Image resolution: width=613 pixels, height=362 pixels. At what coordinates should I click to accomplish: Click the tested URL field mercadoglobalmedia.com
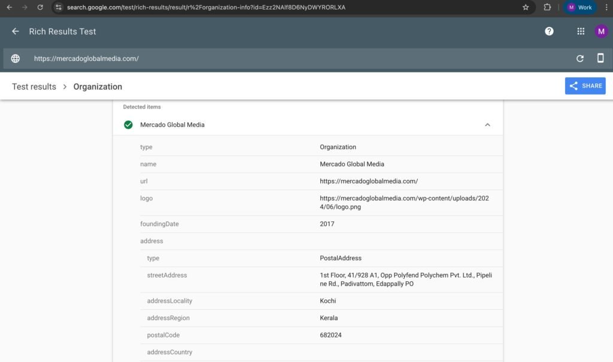pos(86,59)
